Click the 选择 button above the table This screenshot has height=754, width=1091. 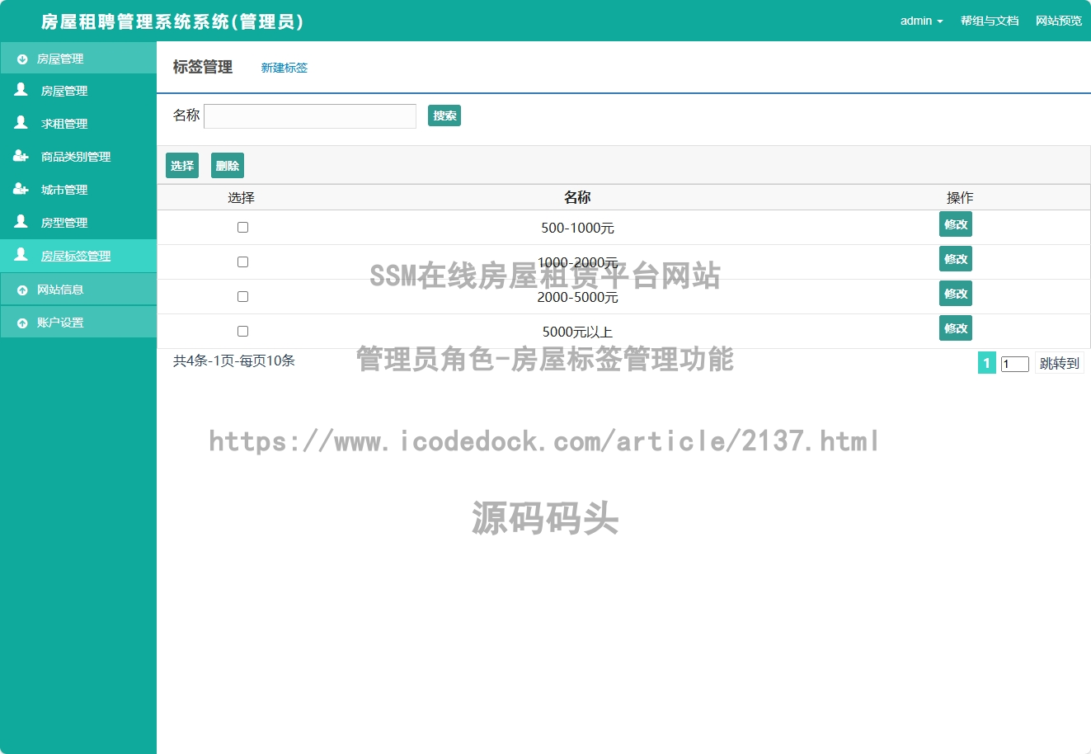point(182,166)
